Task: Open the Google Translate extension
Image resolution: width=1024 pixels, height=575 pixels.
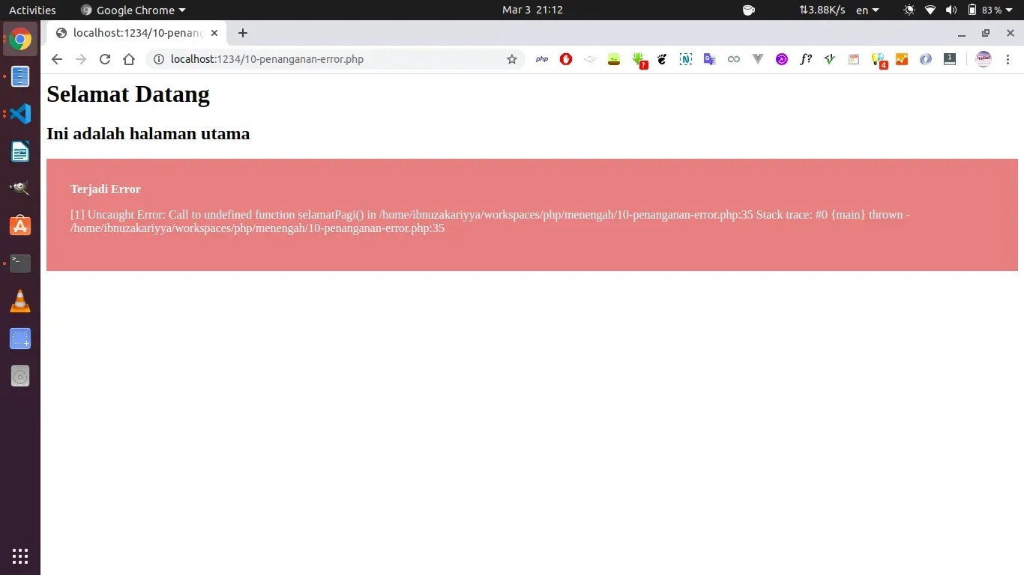Action: pyautogui.click(x=710, y=59)
